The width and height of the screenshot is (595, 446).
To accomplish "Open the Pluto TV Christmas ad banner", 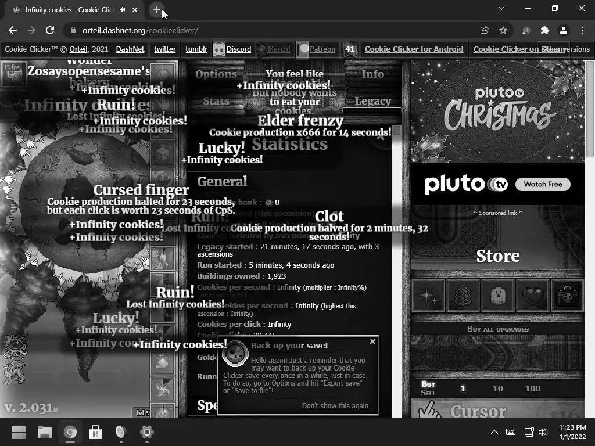I will point(497,111).
